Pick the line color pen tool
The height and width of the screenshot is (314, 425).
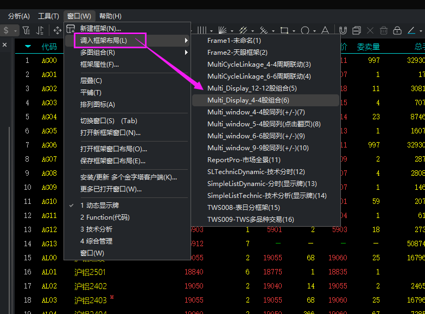click(411, 30)
